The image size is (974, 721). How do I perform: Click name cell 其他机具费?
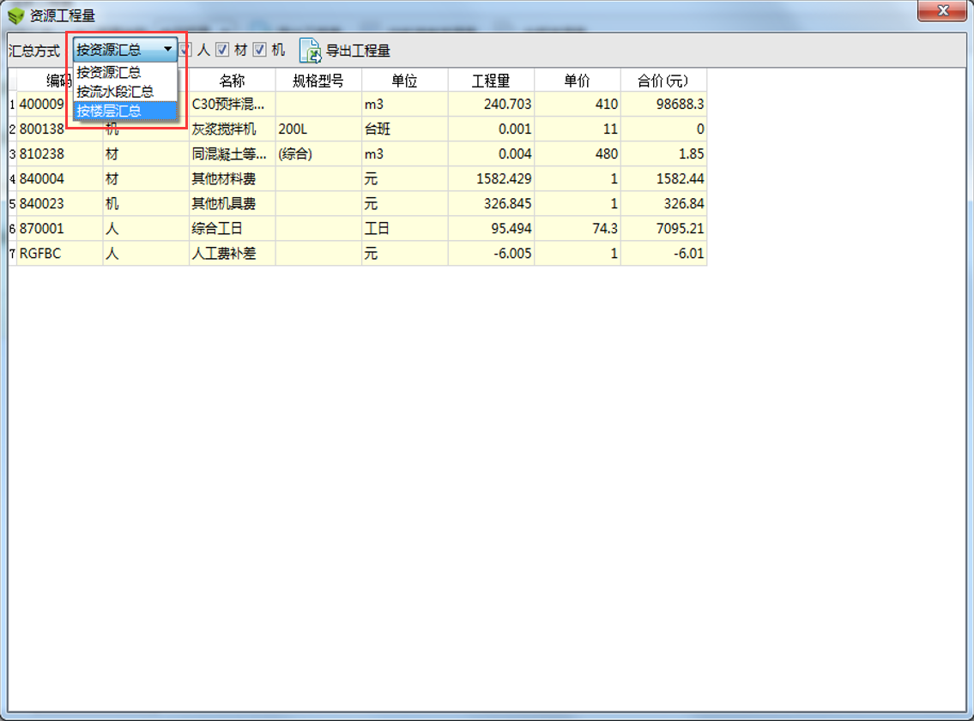[233, 203]
